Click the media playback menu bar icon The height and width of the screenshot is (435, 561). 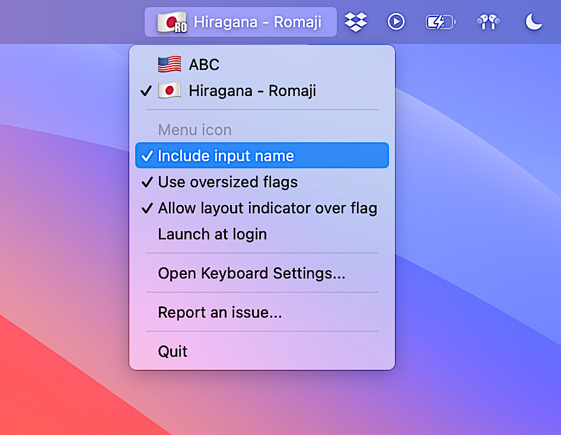(x=396, y=21)
